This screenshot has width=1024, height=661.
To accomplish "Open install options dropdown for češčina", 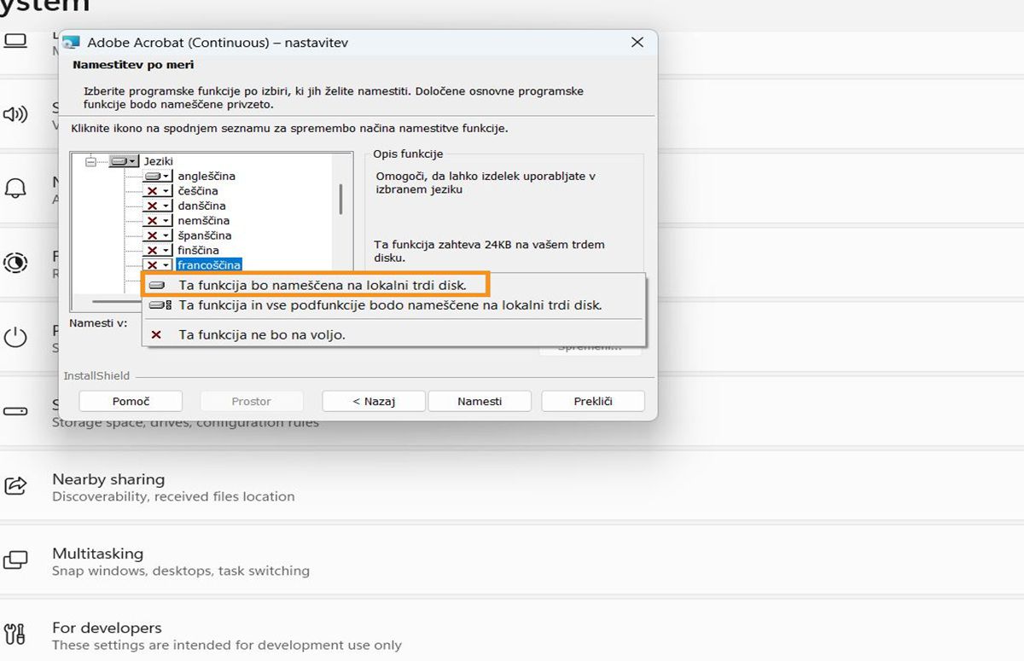I will tap(157, 191).
